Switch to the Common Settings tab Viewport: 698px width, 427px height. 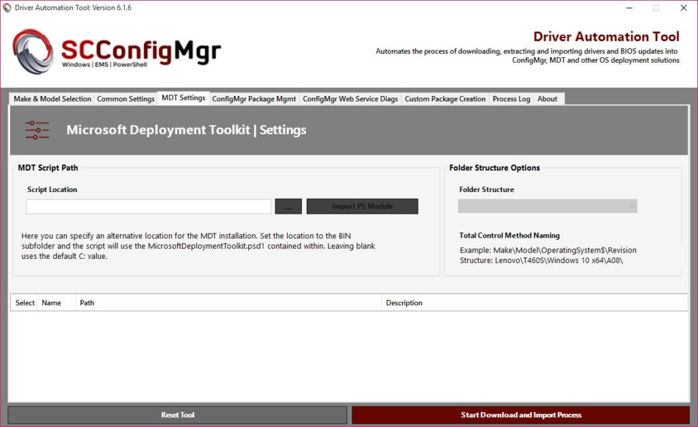coord(125,99)
